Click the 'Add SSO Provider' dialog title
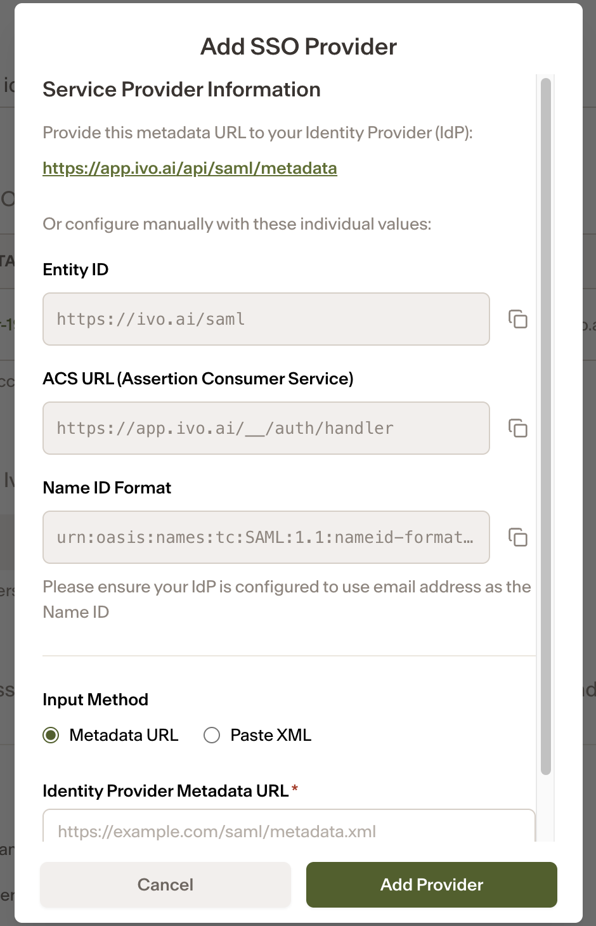The width and height of the screenshot is (596, 926). pyautogui.click(x=299, y=46)
